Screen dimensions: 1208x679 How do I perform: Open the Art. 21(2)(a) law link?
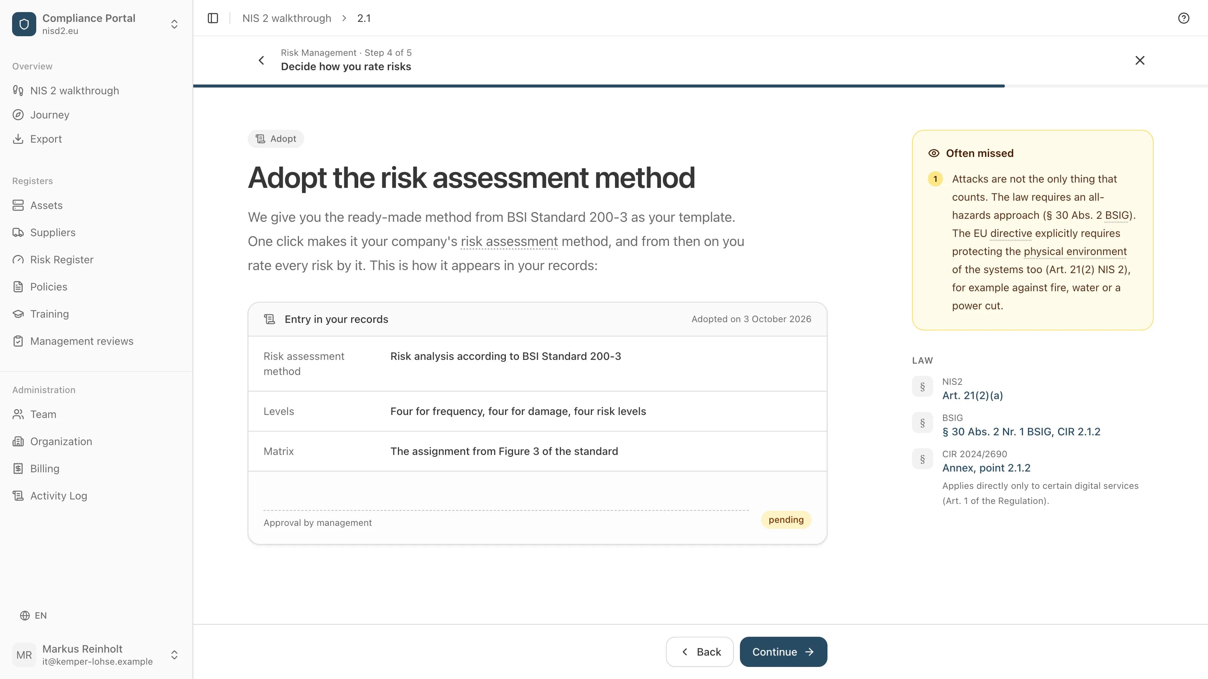click(x=972, y=395)
